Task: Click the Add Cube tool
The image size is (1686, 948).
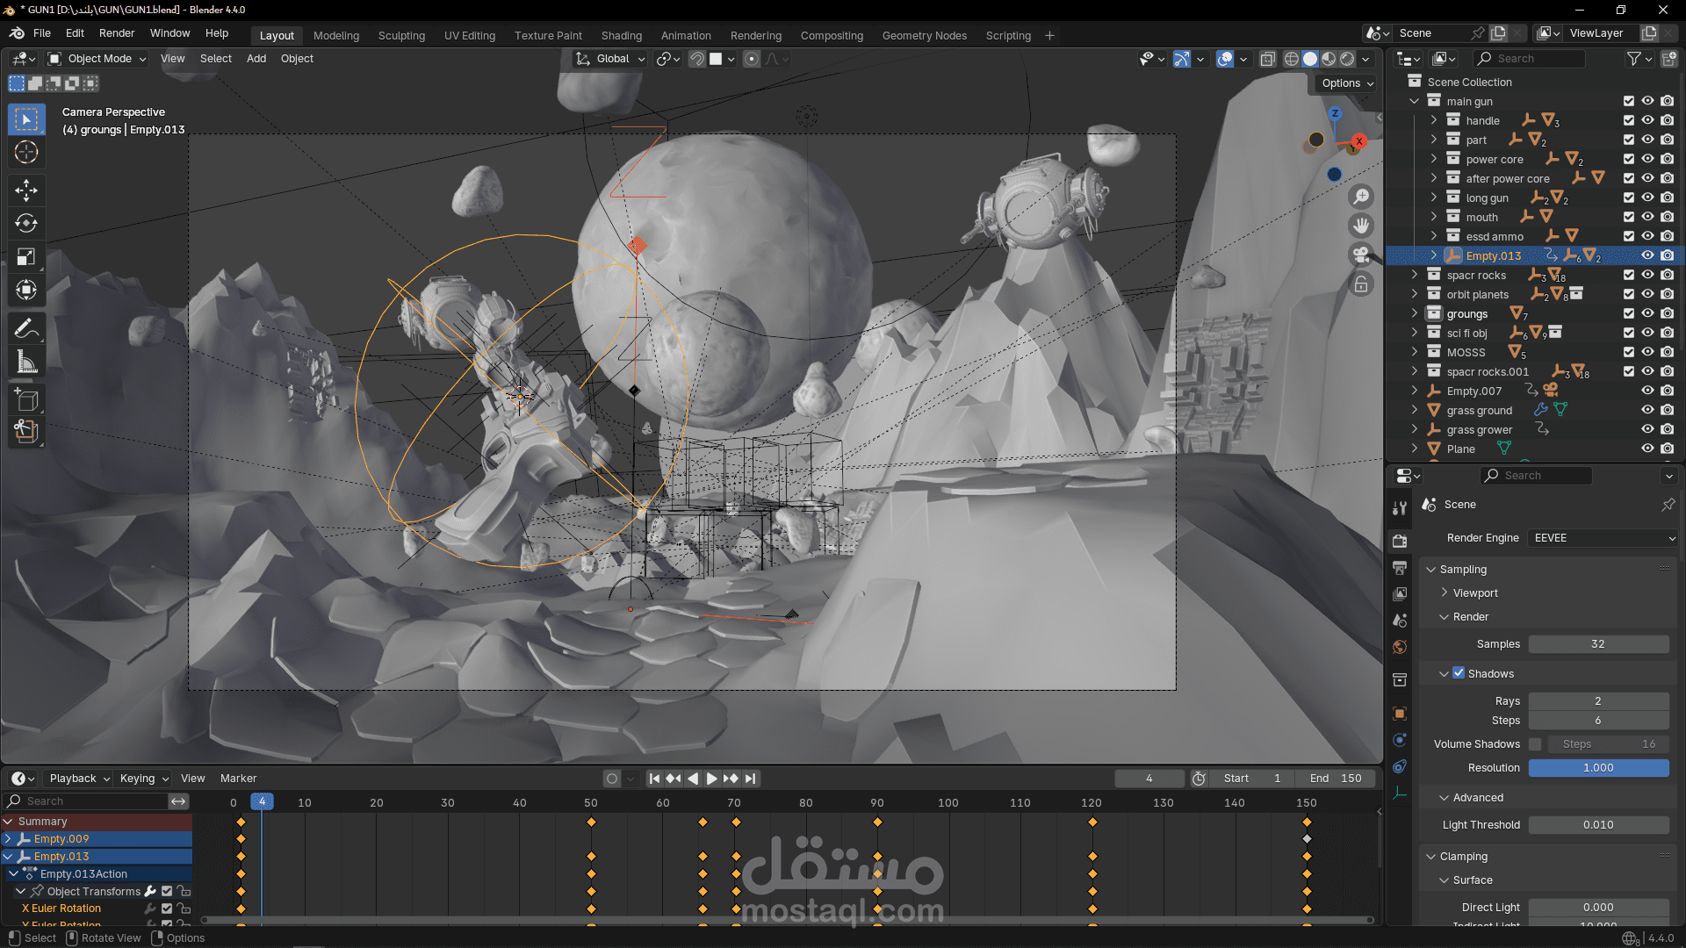Action: 26,400
